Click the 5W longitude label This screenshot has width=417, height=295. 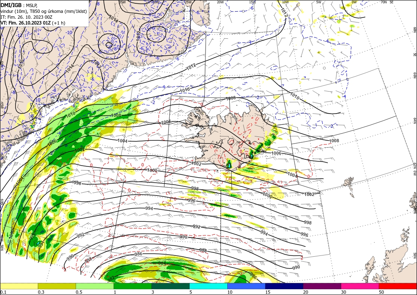point(319,2)
